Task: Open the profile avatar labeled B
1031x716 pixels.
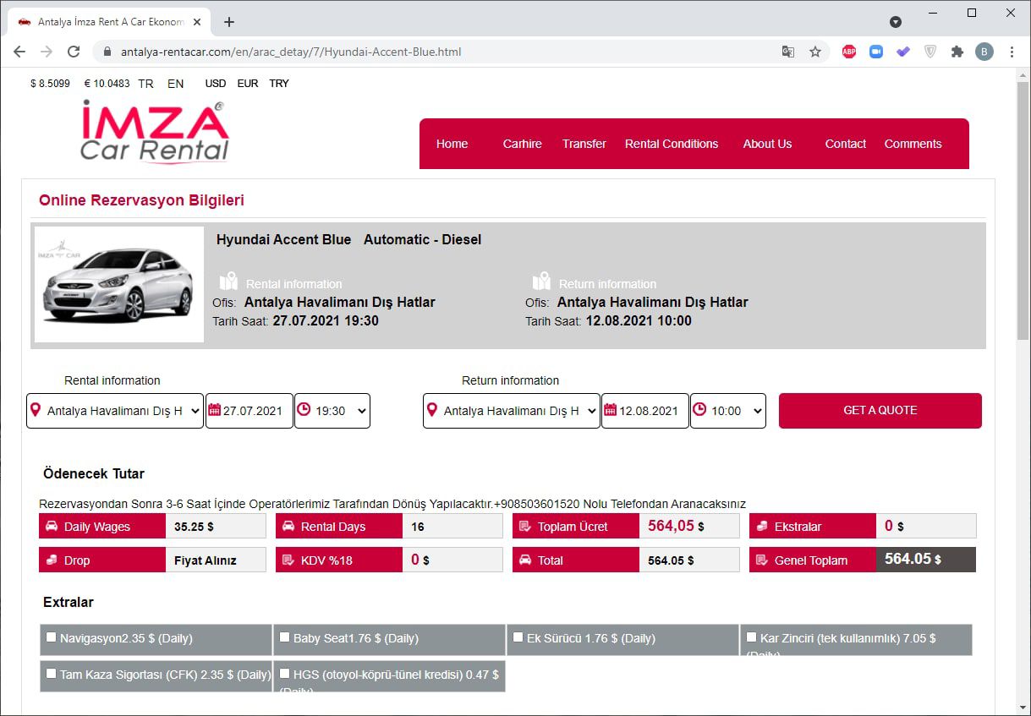Action: tap(984, 52)
